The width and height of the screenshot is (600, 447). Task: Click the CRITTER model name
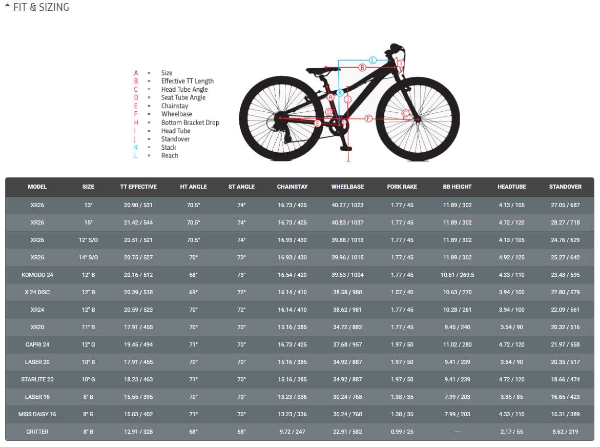(x=37, y=432)
